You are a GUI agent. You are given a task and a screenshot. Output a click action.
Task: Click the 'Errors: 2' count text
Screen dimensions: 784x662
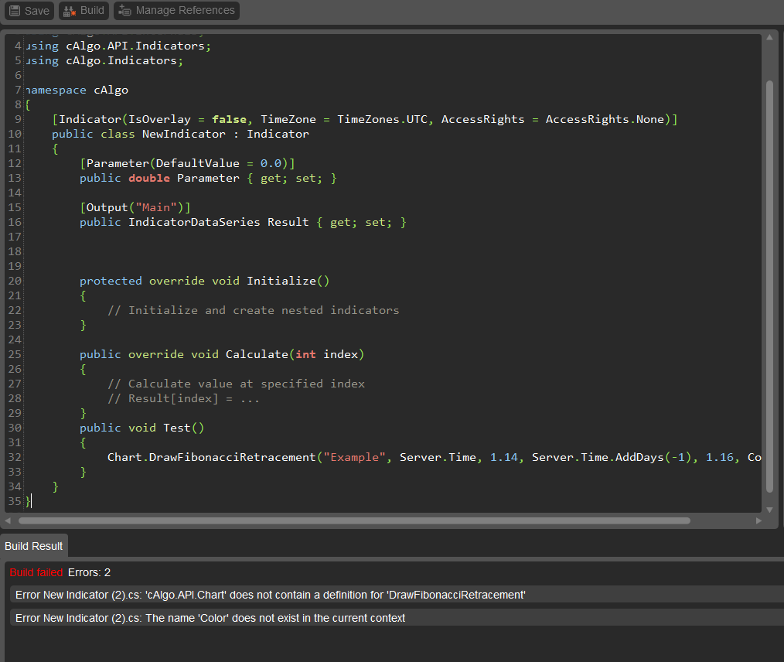(x=89, y=572)
